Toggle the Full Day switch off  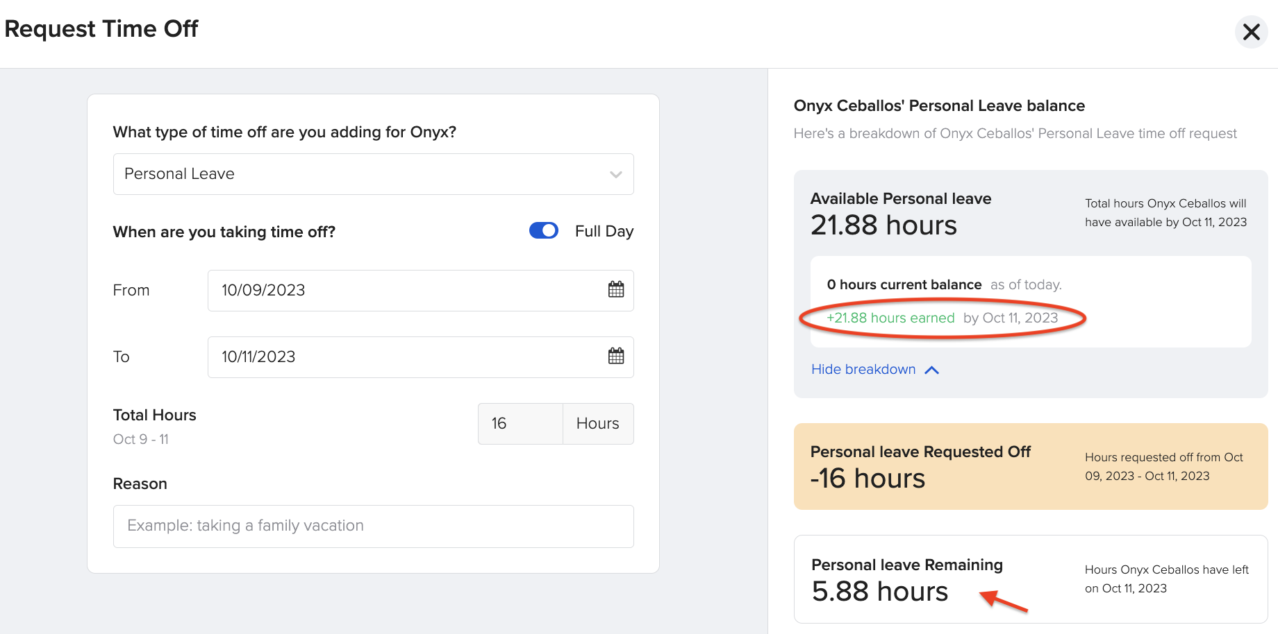tap(544, 231)
